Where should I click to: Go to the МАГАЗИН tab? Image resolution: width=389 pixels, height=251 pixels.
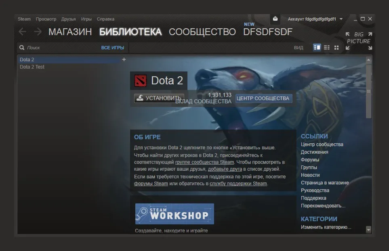coord(70,32)
